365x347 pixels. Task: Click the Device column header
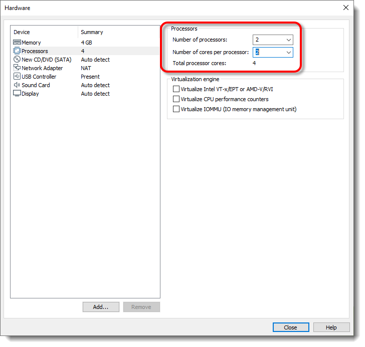(22, 32)
